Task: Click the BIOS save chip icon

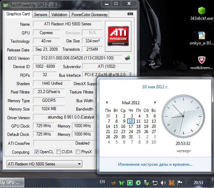Action: [x=127, y=58]
